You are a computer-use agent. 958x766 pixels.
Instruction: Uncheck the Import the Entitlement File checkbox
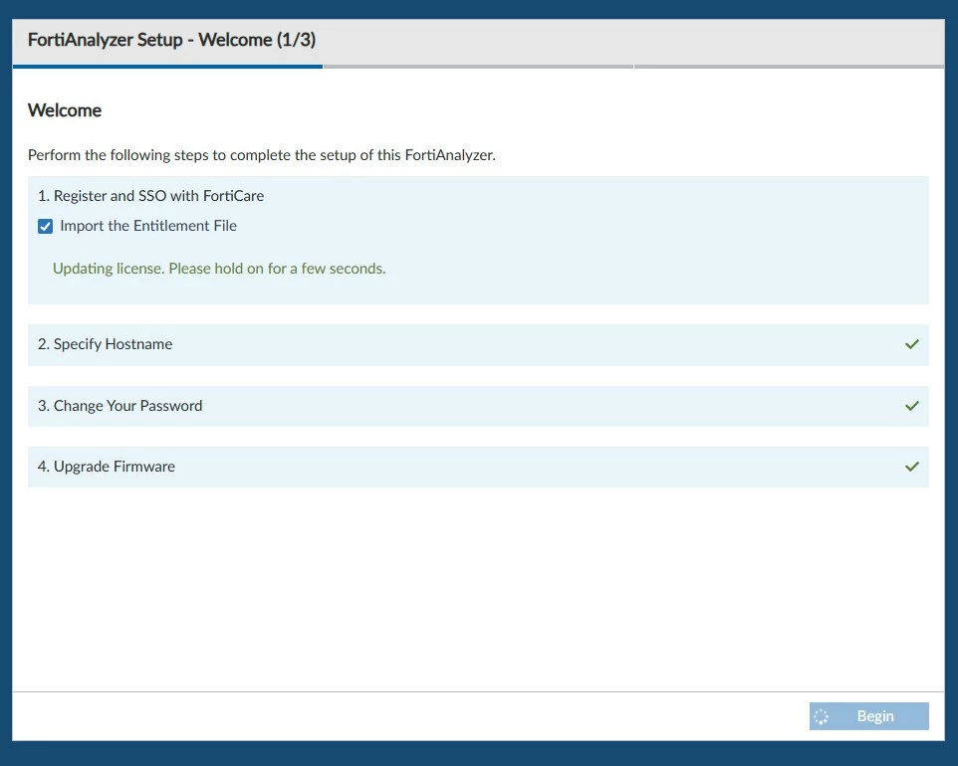click(x=45, y=227)
